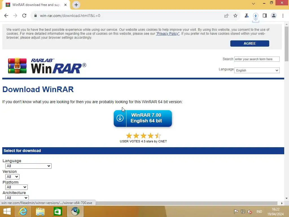Open the Architecture filter dropdown
The height and width of the screenshot is (217, 289).
[x=17, y=198]
